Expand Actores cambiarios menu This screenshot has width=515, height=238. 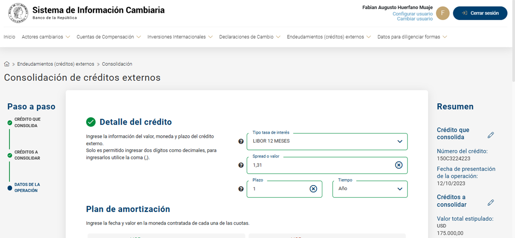[46, 37]
